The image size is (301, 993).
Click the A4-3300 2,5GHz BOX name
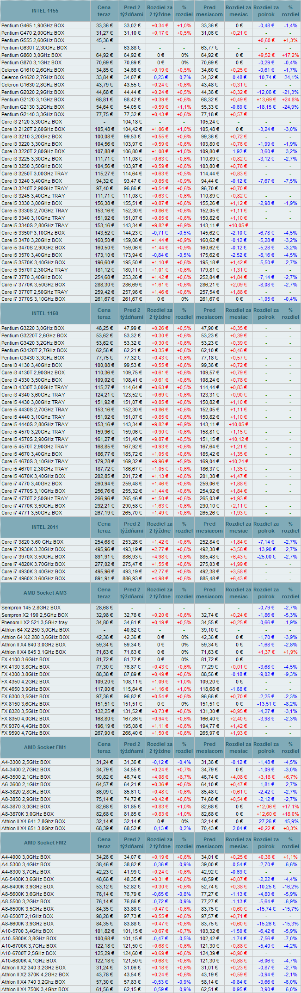(26, 762)
